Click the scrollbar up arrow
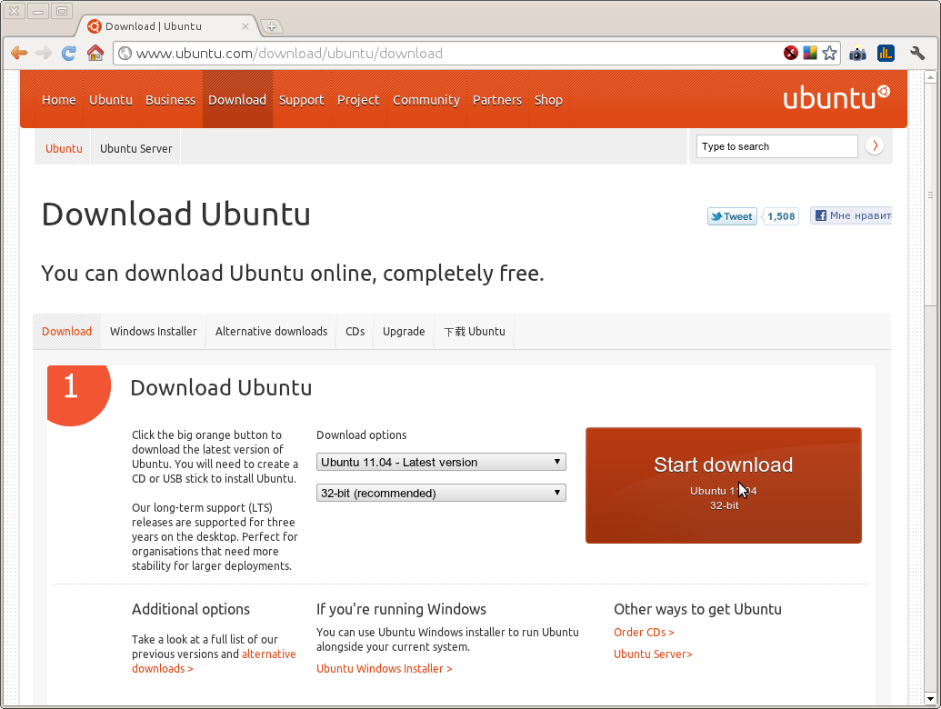The height and width of the screenshot is (709, 941). pyautogui.click(x=930, y=77)
